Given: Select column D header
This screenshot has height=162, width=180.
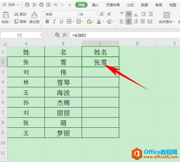Looking at the screenshot, I should coord(138,44).
